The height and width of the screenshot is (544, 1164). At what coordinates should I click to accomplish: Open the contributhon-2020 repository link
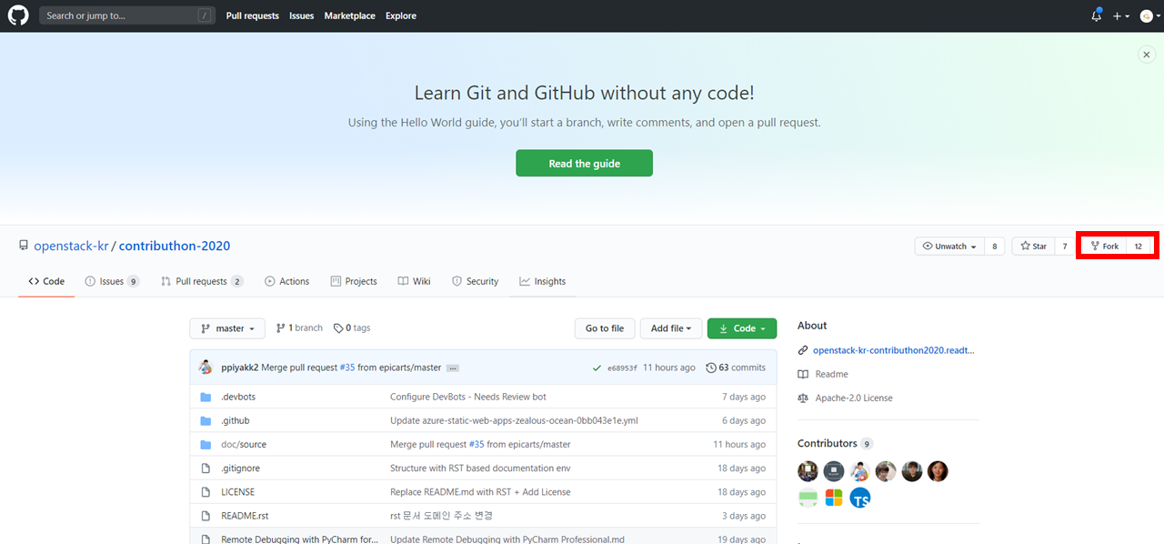pyautogui.click(x=175, y=246)
